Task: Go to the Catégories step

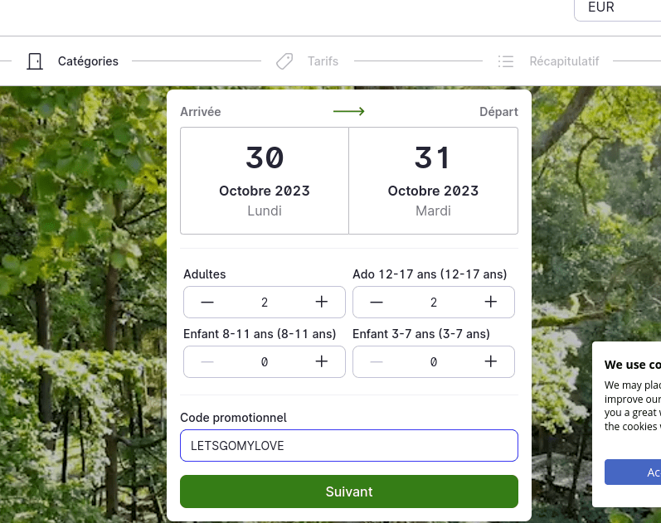Action: pos(88,61)
